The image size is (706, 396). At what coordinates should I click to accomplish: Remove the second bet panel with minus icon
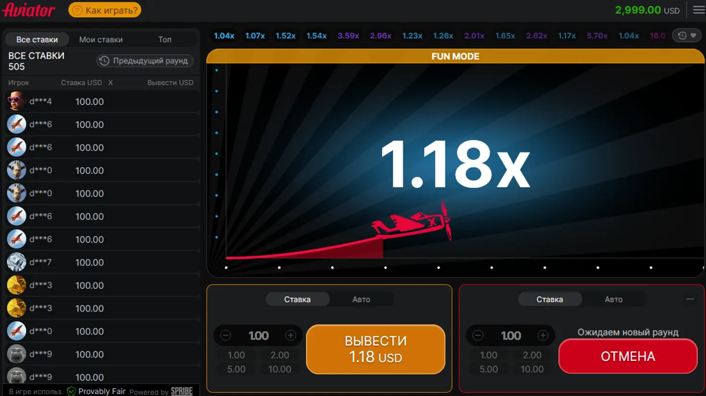click(690, 299)
